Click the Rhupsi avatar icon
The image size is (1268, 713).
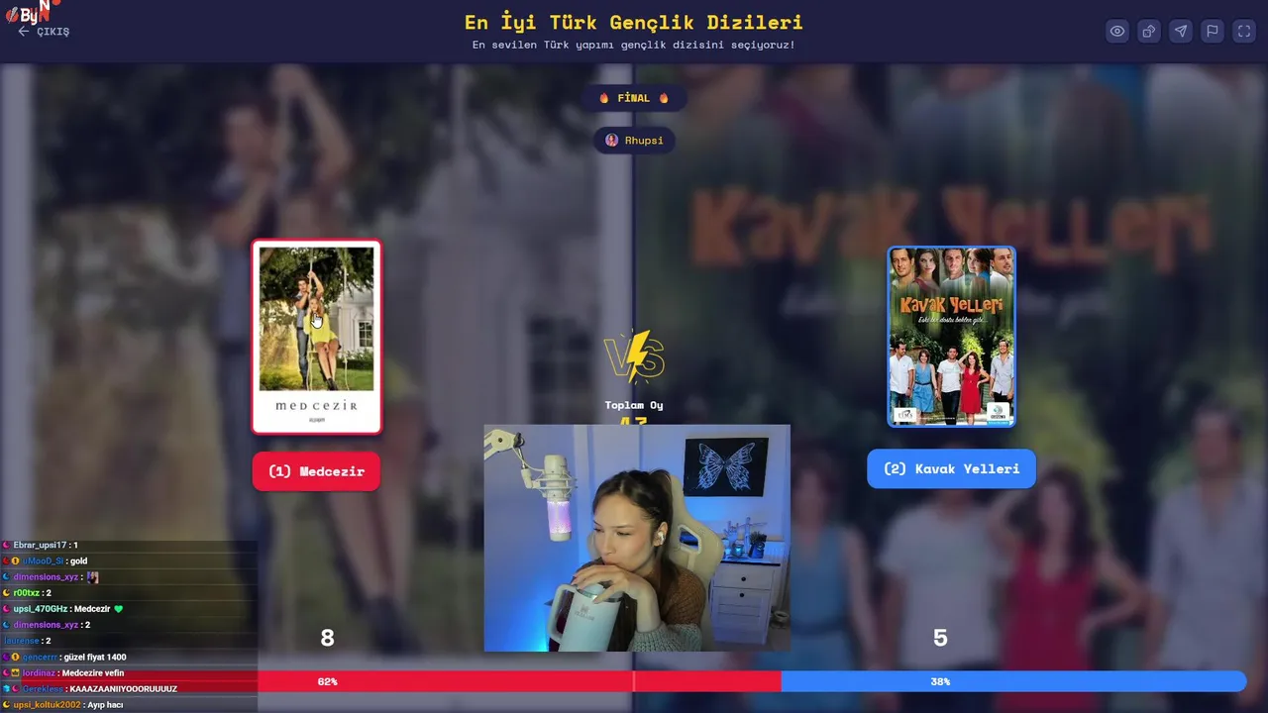coord(611,141)
